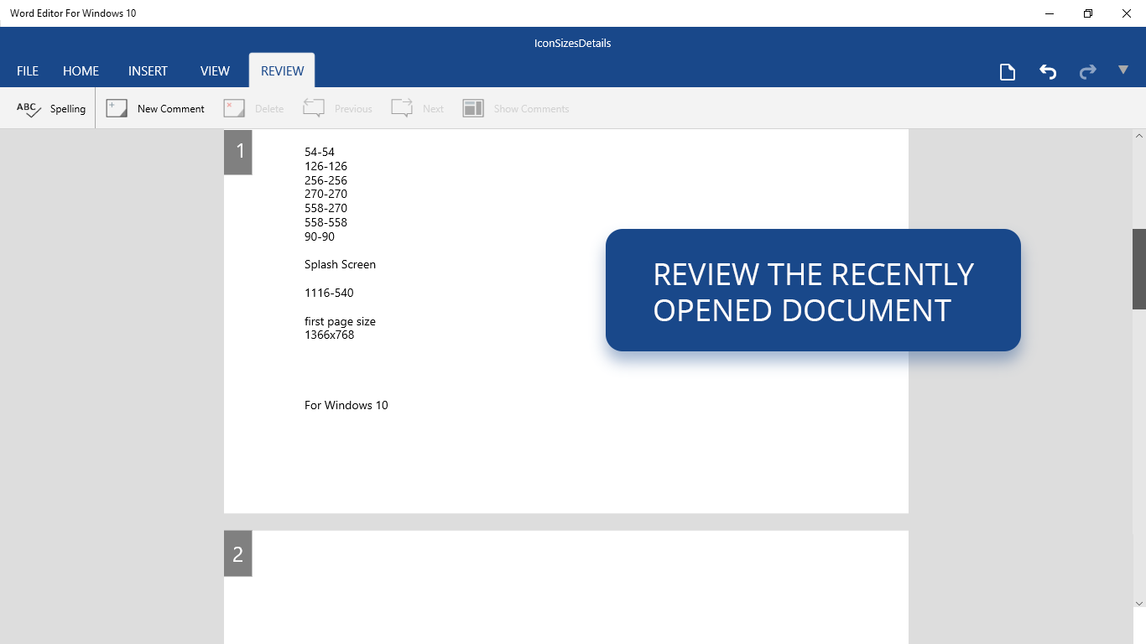Click the text "first page size"
This screenshot has width=1146, height=644.
click(x=340, y=321)
